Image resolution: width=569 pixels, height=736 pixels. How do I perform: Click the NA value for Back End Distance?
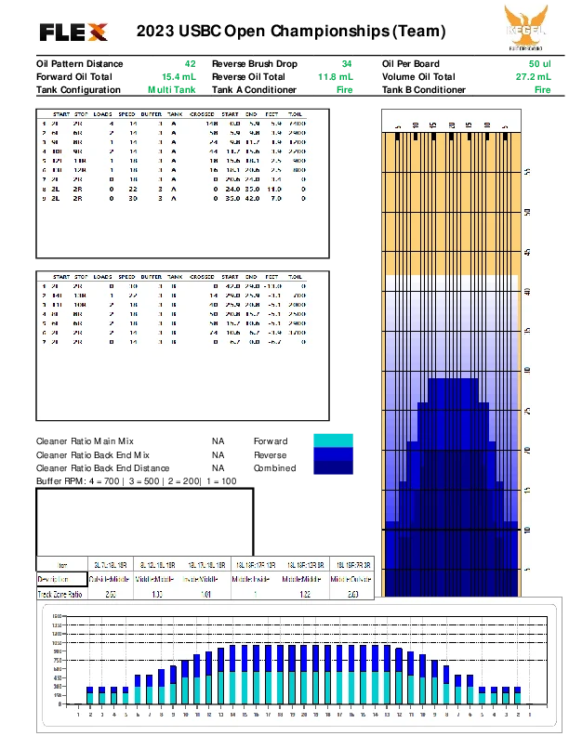pyautogui.click(x=218, y=468)
